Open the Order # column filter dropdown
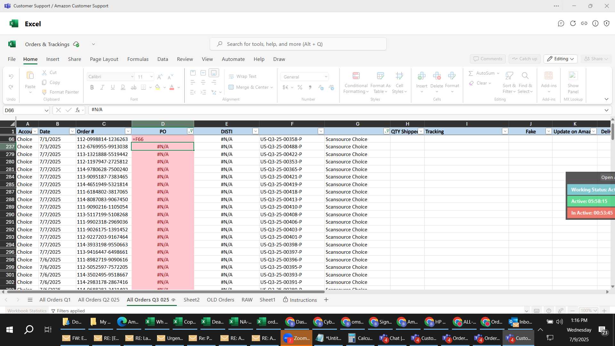 click(x=128, y=131)
